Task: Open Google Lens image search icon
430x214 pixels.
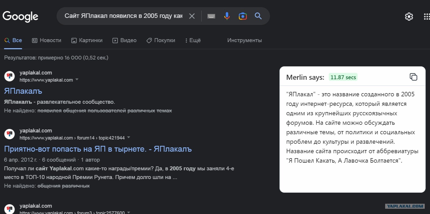Action: point(243,16)
